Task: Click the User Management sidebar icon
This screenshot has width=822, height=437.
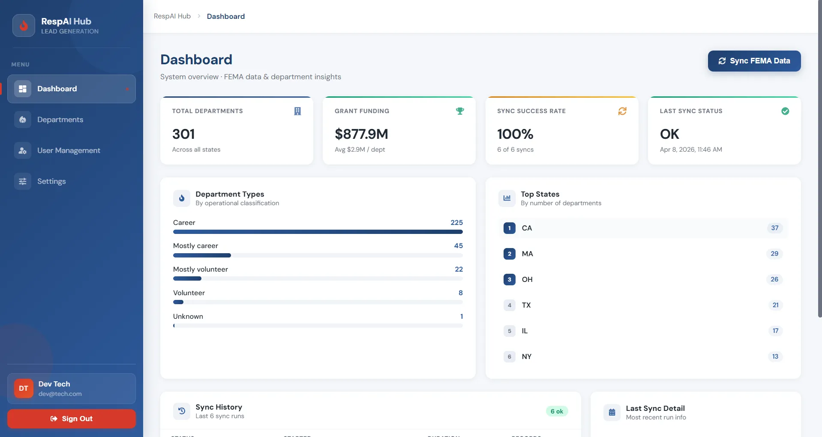Action: point(23,150)
